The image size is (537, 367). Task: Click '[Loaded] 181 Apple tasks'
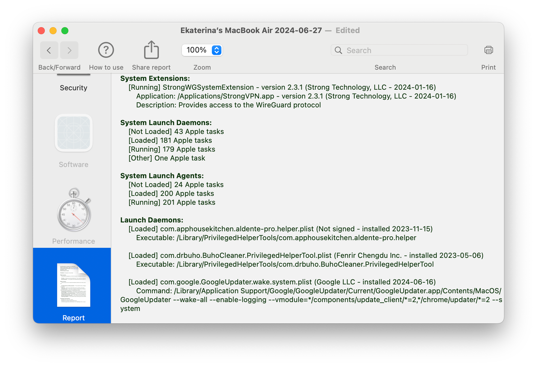point(170,140)
